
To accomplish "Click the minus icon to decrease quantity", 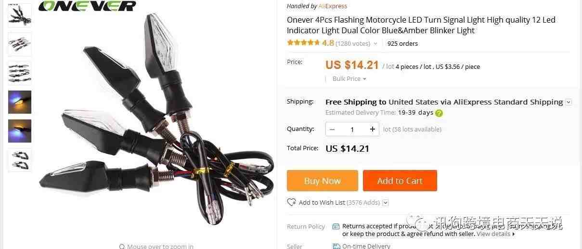I will 332,129.
